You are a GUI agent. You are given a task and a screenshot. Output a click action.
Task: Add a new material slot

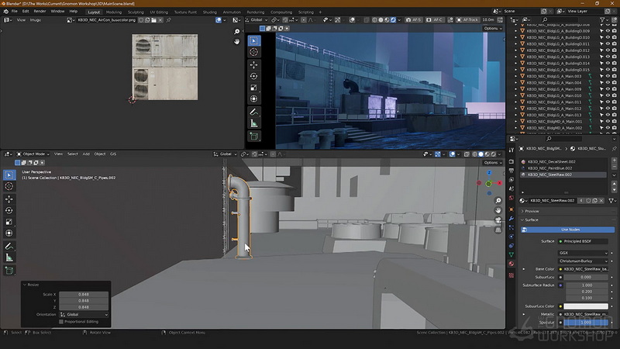614,161
